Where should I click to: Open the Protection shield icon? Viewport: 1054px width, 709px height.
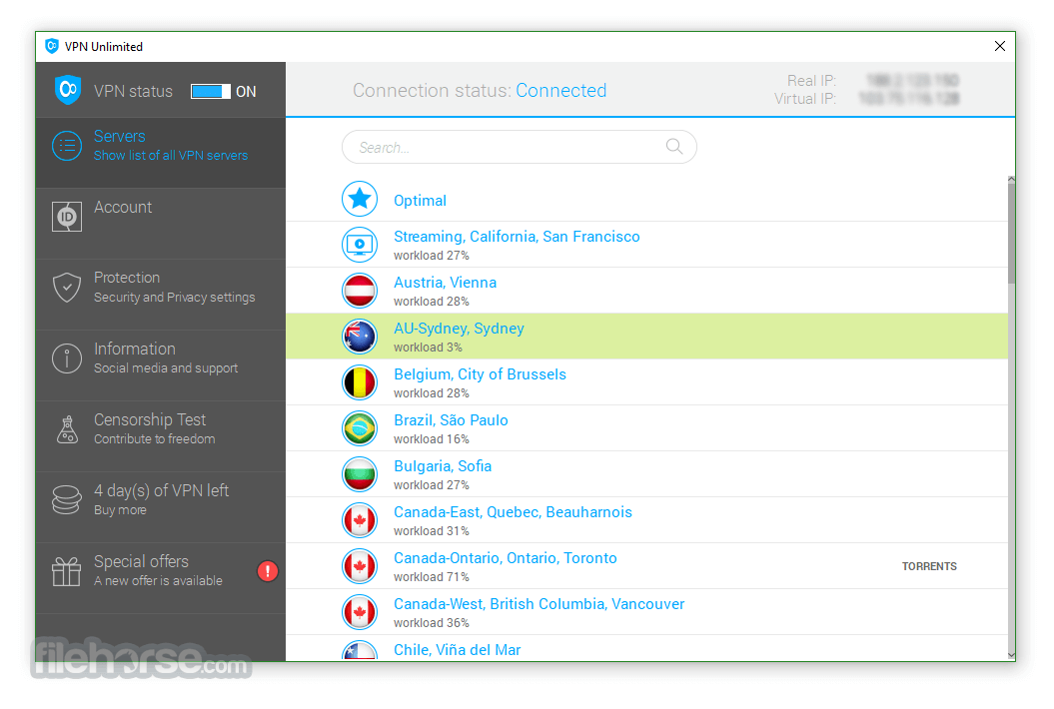(67, 288)
